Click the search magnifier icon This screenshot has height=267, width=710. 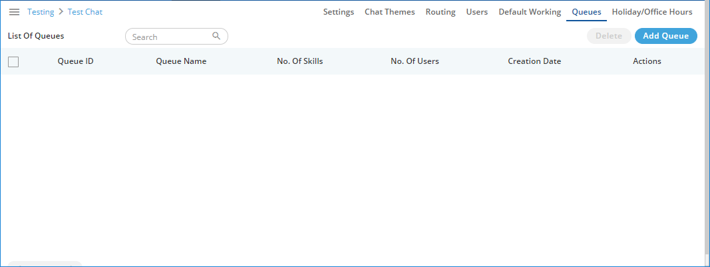pos(216,37)
